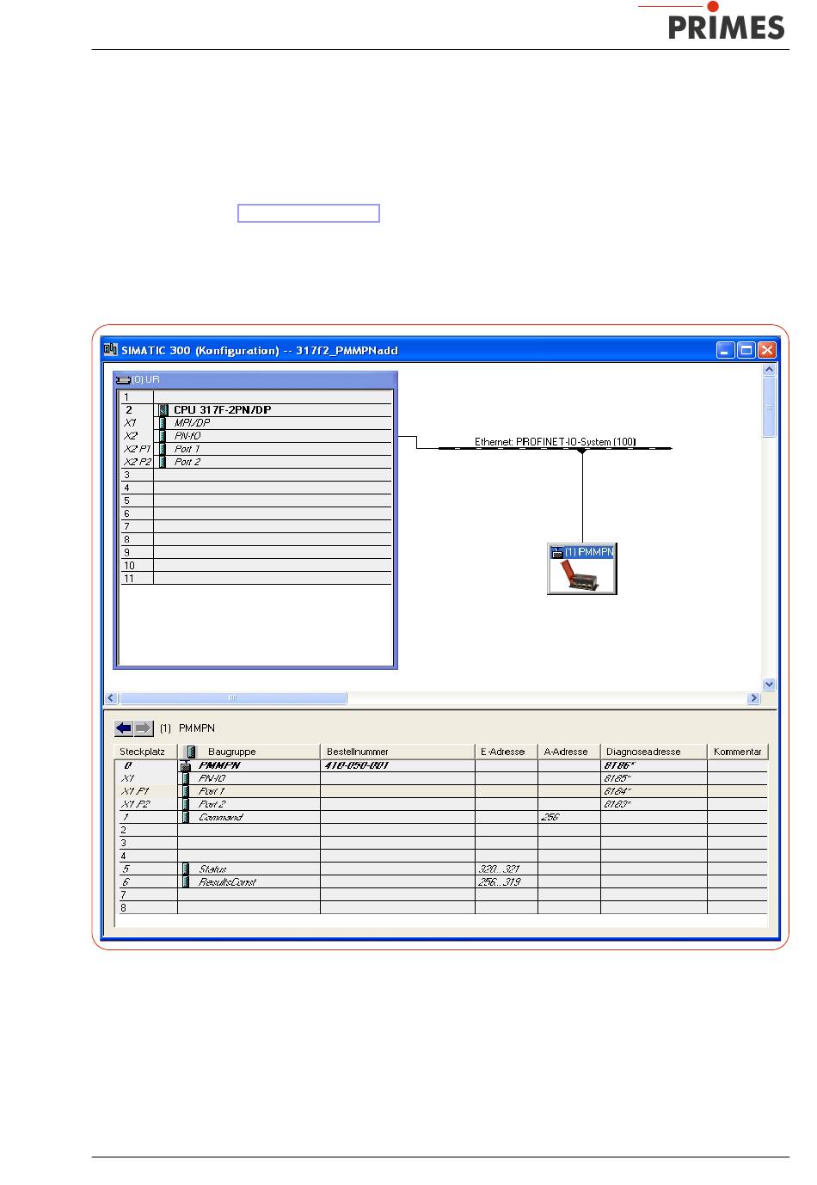Screen dimensions: 817x1185
Task: Maximize the SIMATIC 300 configuration window
Action: (746, 350)
